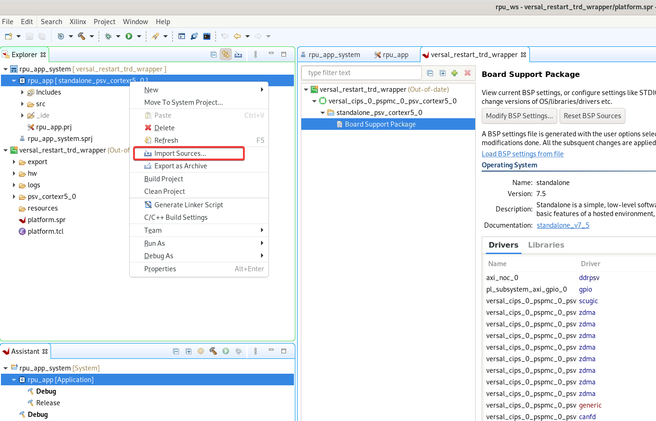Expand the psv_cortexr5_0 folder
This screenshot has width=656, height=421.
[x=14, y=197]
